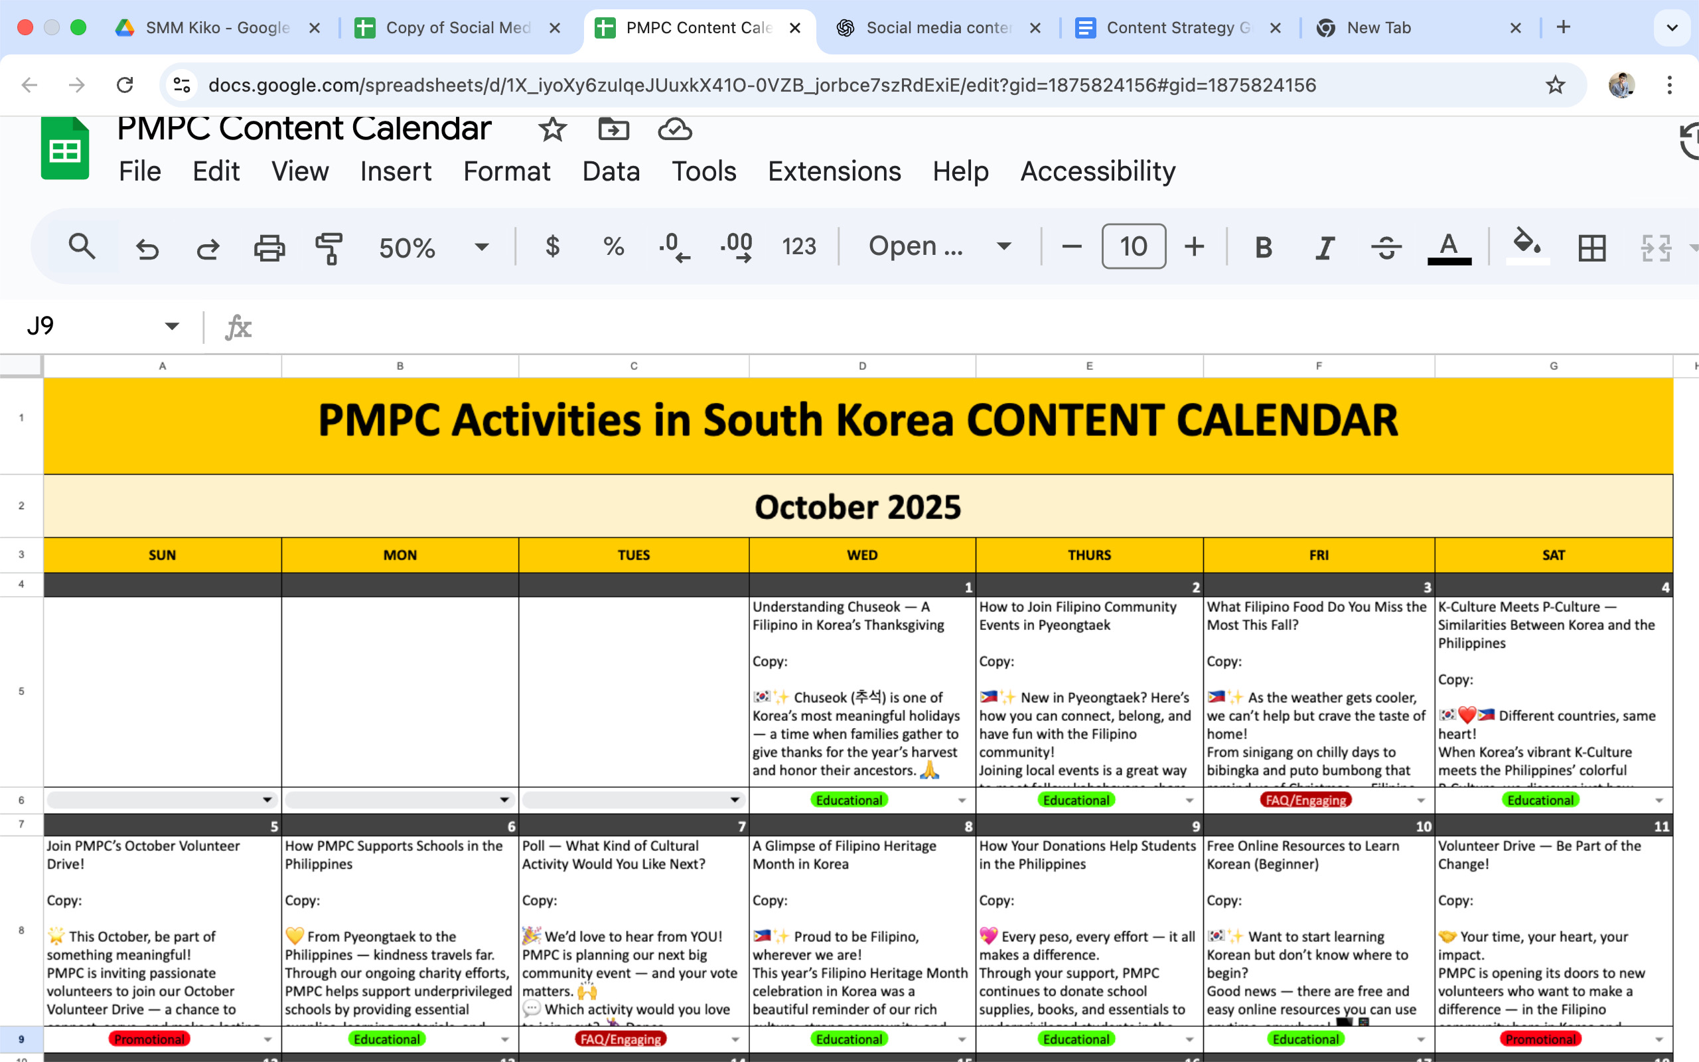Viewport: 1699px width, 1062px height.
Task: Open the fill color paint bucket
Action: coord(1526,245)
